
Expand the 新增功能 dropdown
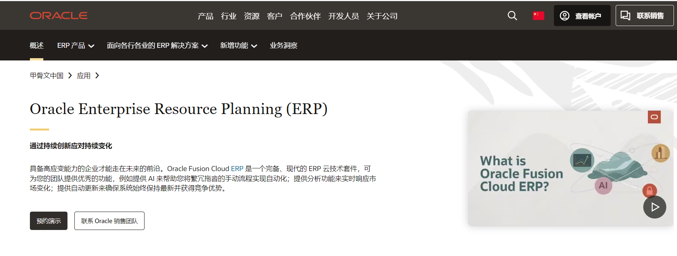click(238, 46)
